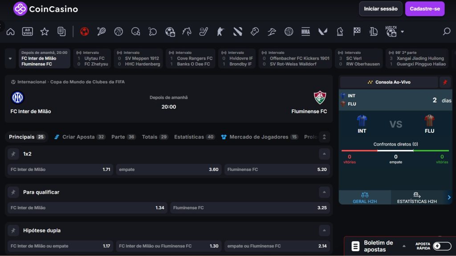456x256 pixels.
Task: Pin the Hipótese dupla market
Action: tap(13, 231)
